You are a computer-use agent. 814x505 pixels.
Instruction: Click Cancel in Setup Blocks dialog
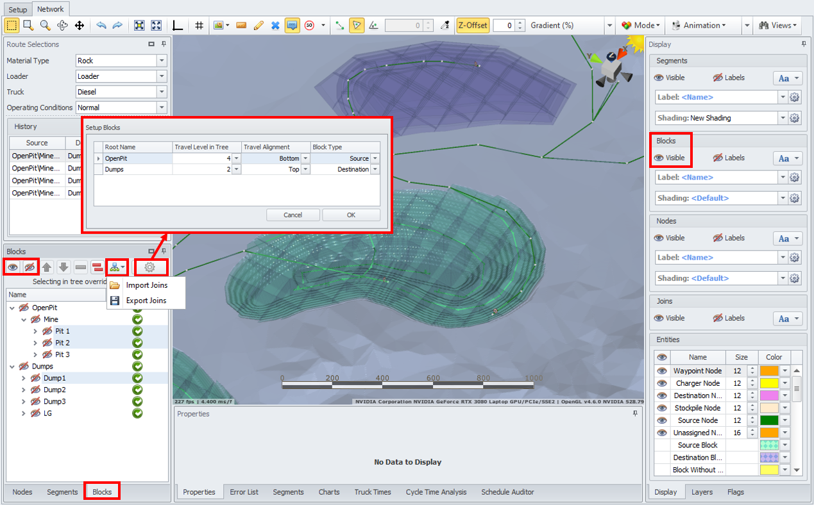[293, 215]
